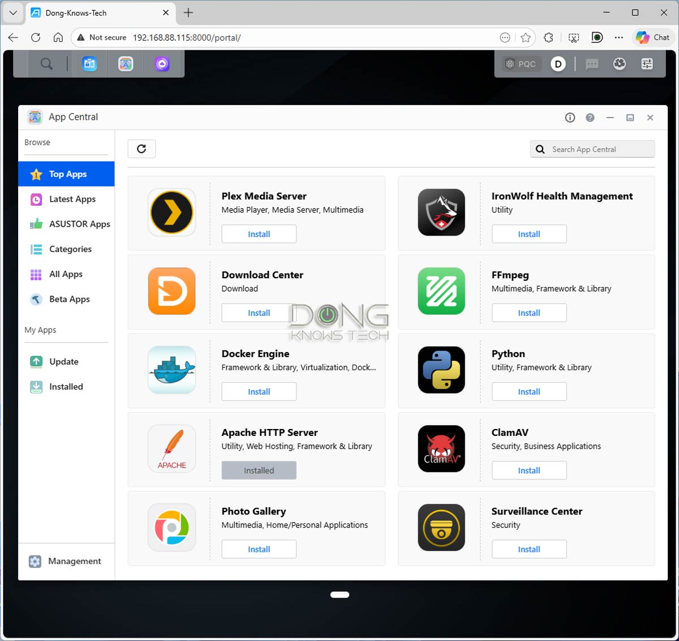Open the user menu via the D avatar
This screenshot has width=679, height=641.
(558, 64)
